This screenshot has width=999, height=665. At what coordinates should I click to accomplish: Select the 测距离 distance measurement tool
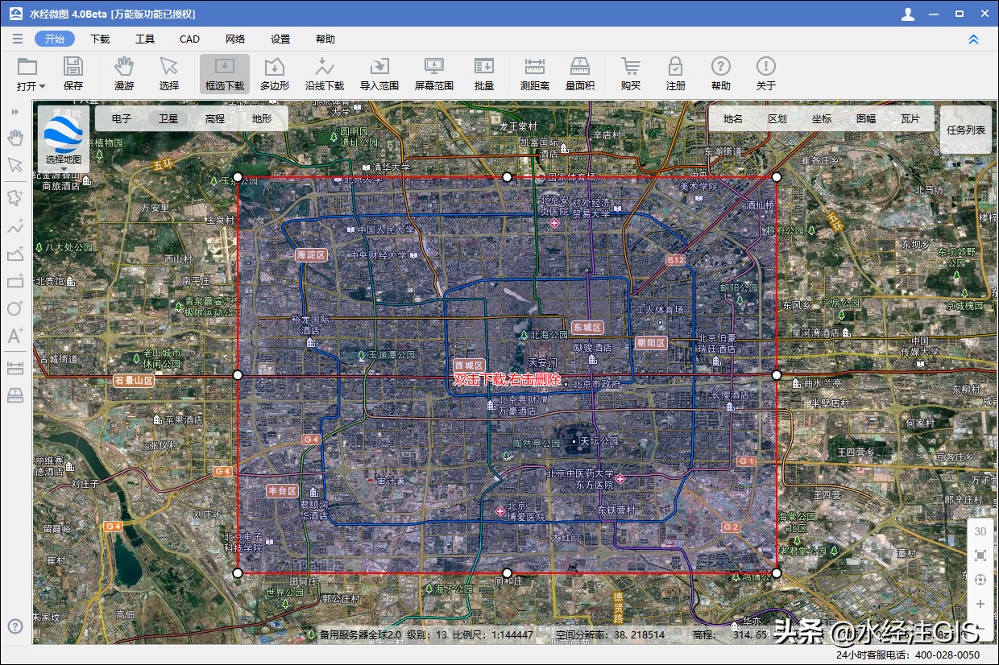533,74
